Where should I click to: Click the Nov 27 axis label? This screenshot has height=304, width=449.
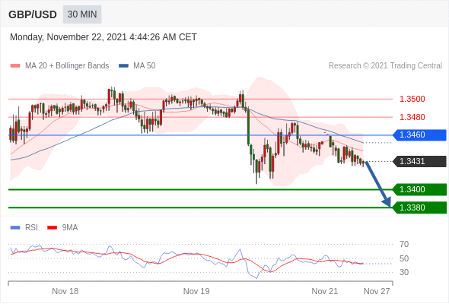pyautogui.click(x=377, y=291)
